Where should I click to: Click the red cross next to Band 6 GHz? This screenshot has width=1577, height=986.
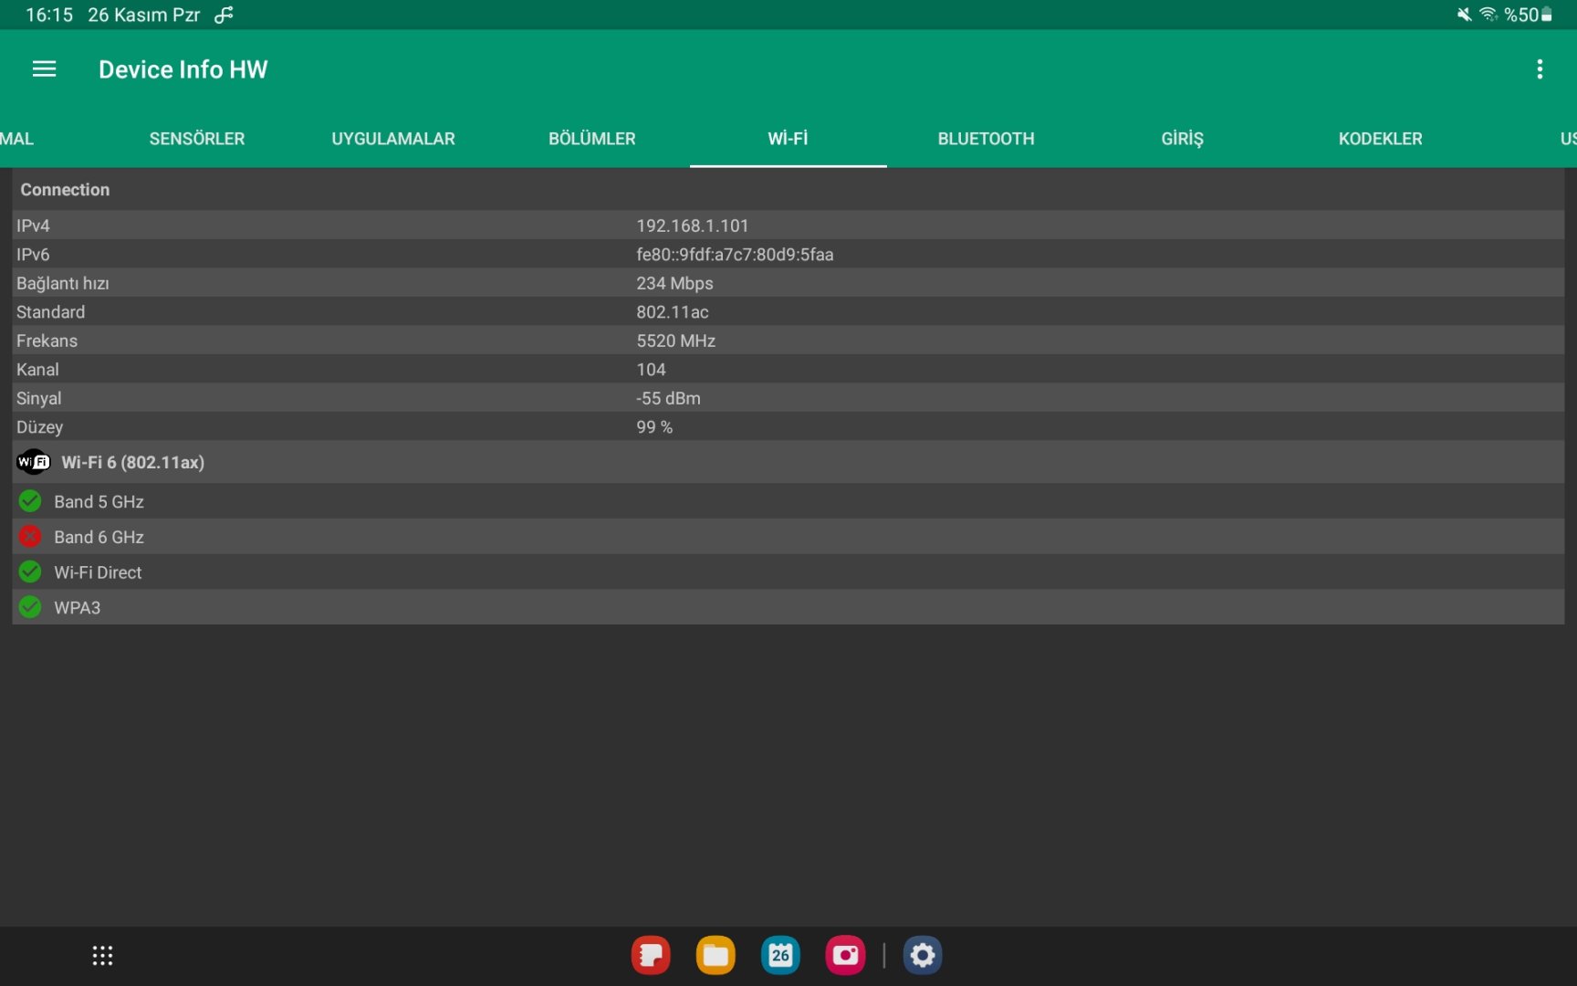(x=30, y=537)
